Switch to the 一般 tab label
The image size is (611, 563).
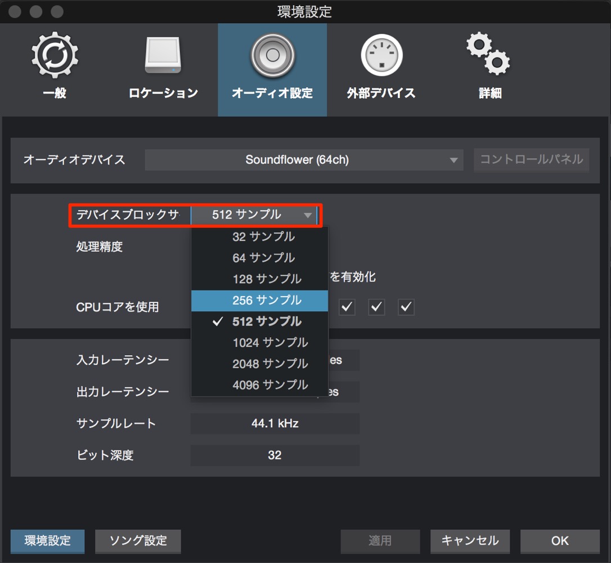coord(55,93)
